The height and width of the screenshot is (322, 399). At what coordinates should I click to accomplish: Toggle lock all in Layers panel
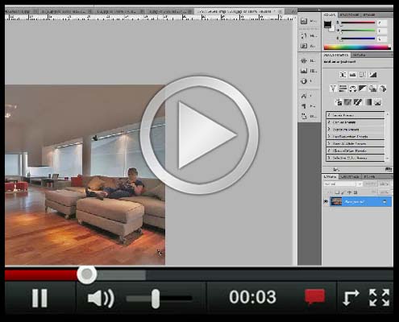355,192
